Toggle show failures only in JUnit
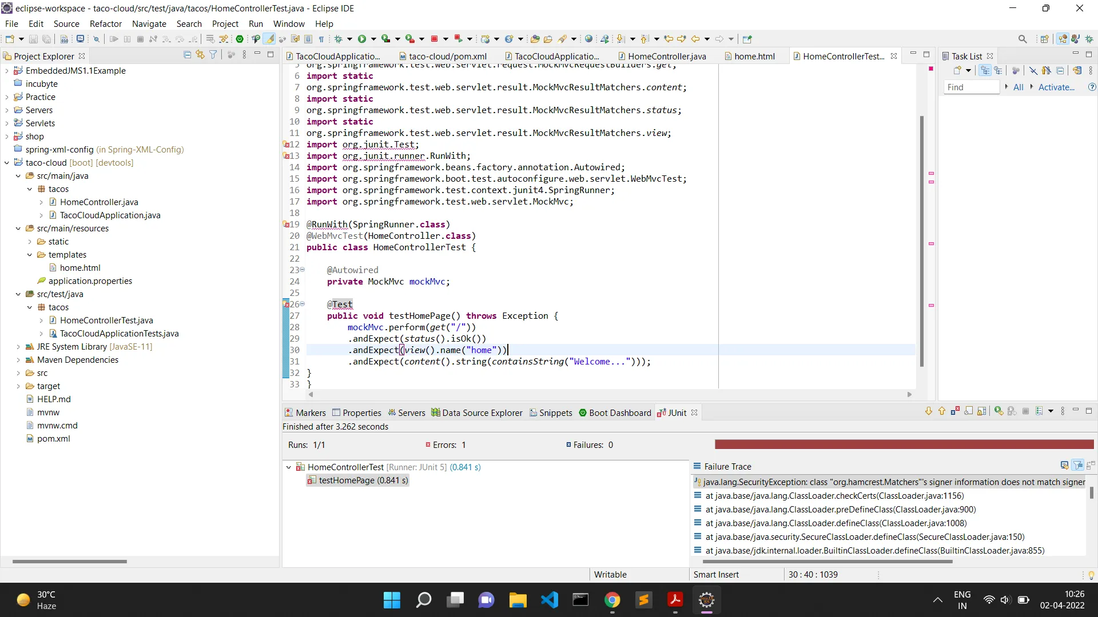 (x=955, y=411)
